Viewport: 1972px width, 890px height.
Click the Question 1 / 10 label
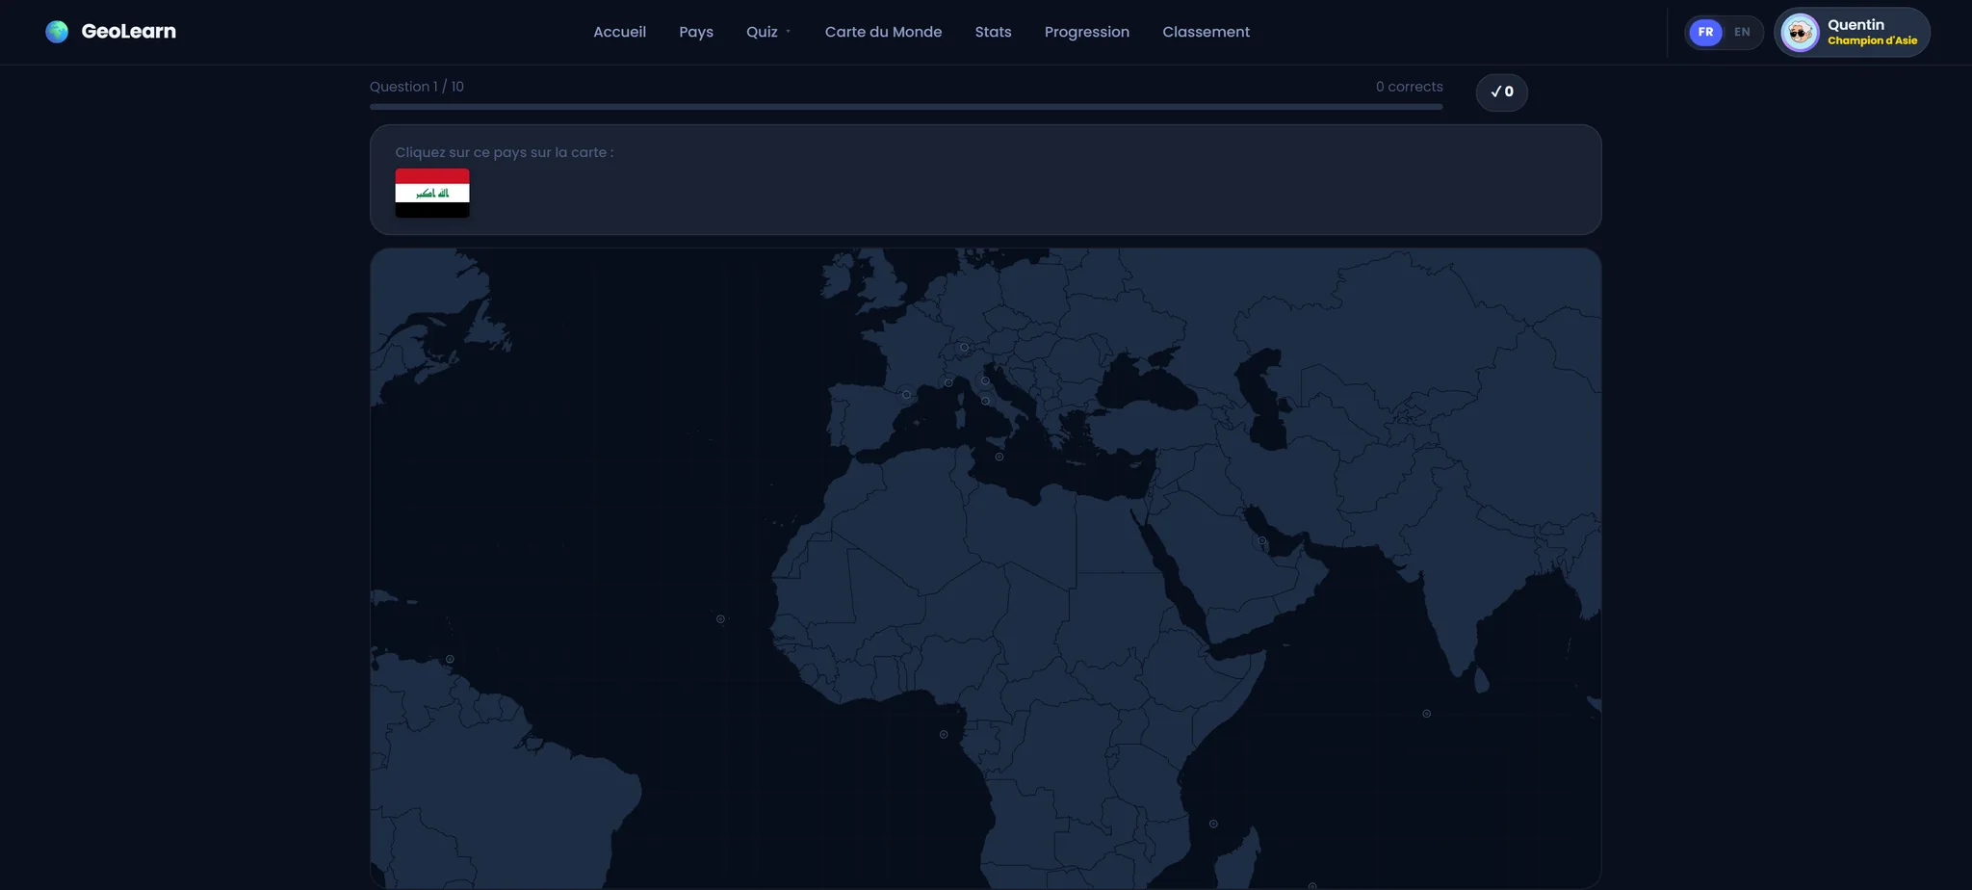tap(417, 87)
